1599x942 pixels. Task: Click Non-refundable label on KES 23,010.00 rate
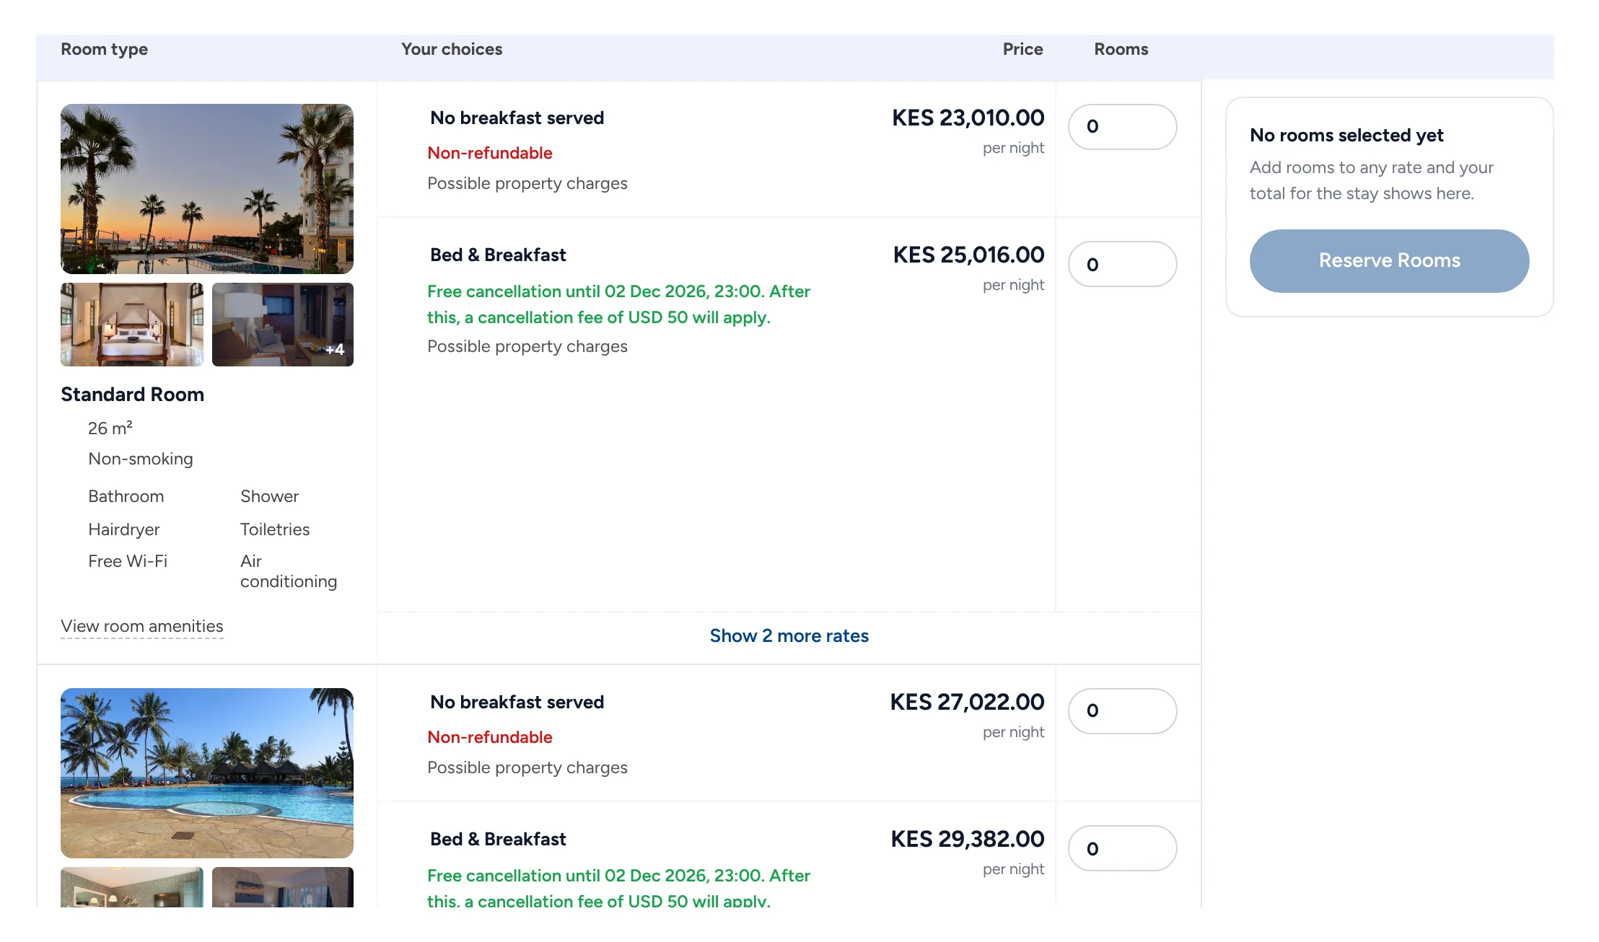[x=490, y=153]
